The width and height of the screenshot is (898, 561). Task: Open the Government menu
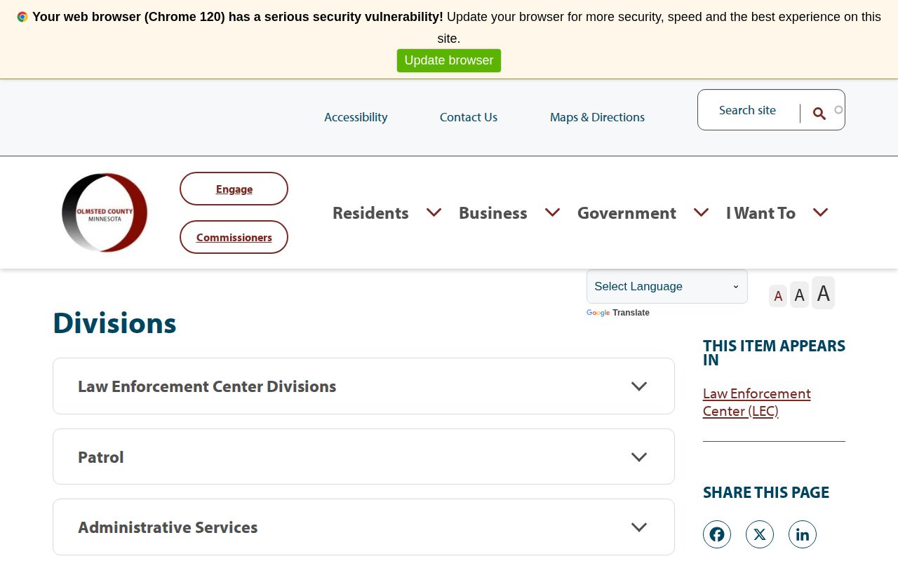pos(626,212)
